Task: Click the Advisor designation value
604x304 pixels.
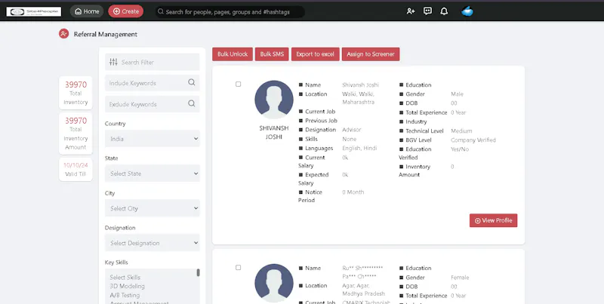Action: pos(352,130)
